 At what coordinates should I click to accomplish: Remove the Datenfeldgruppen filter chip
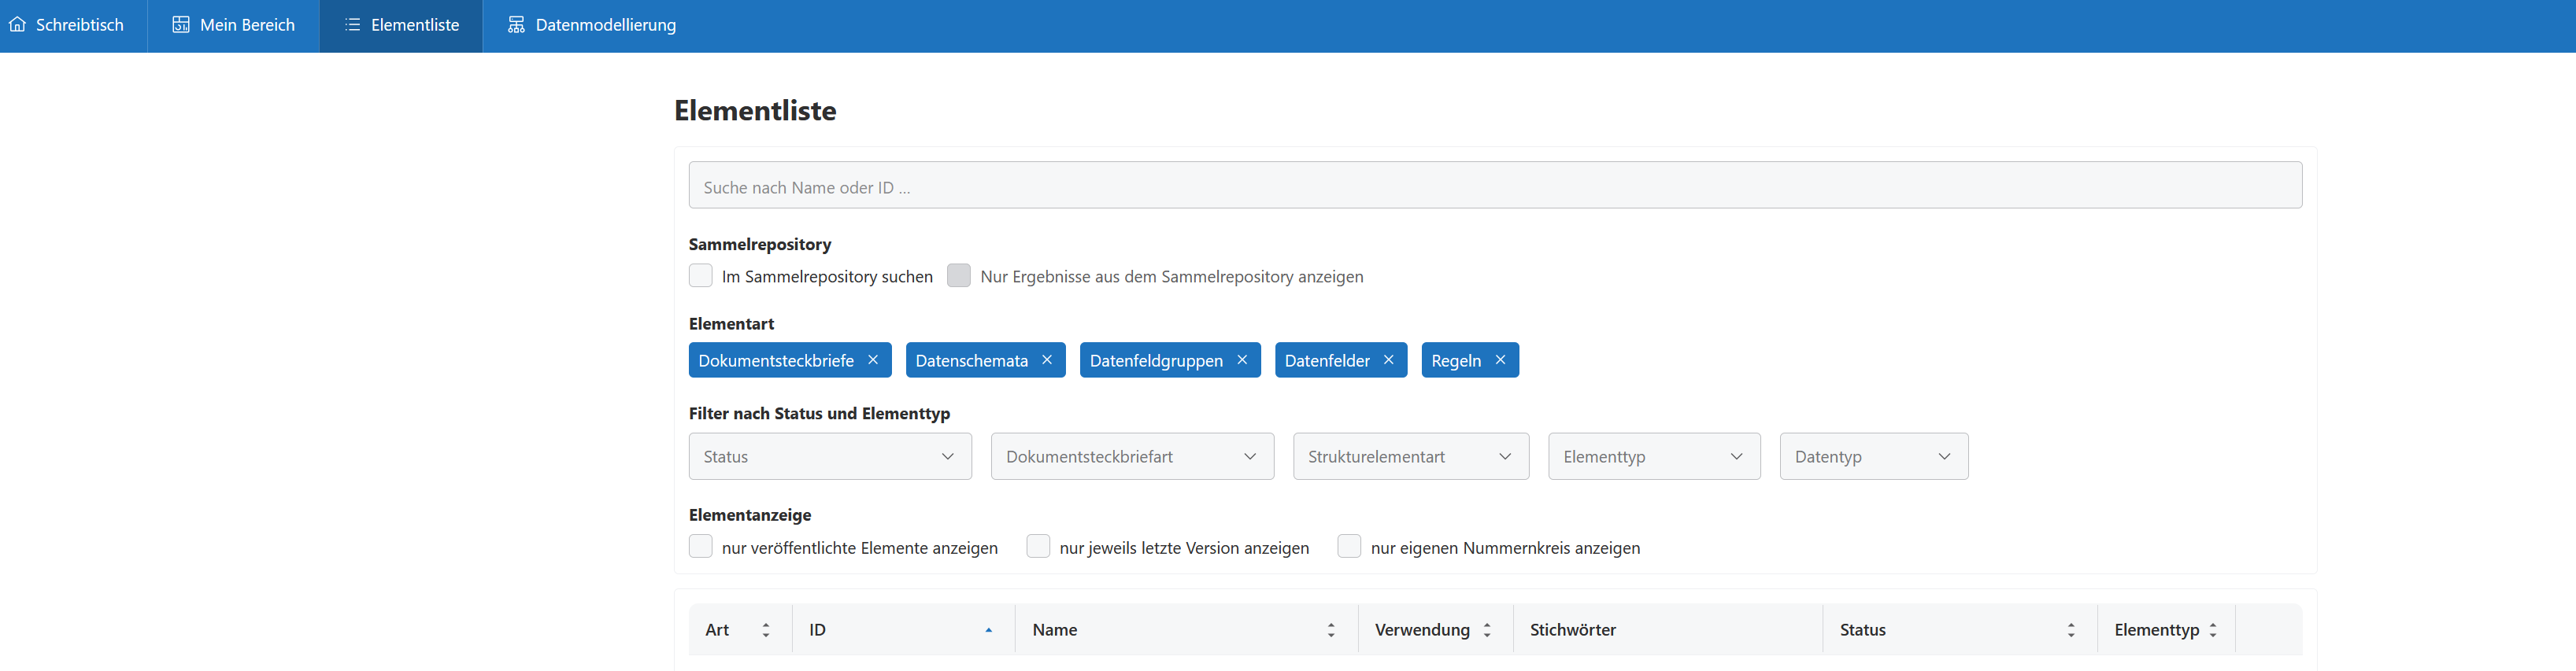tap(1241, 360)
